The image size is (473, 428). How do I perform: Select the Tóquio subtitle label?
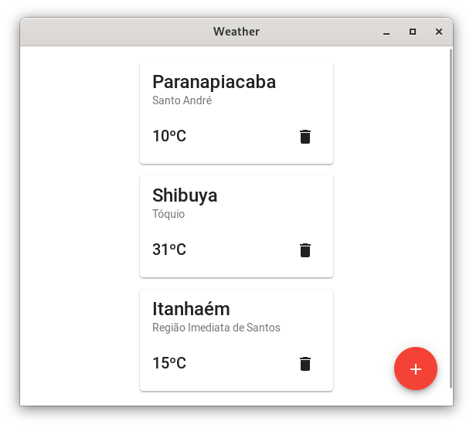(168, 214)
